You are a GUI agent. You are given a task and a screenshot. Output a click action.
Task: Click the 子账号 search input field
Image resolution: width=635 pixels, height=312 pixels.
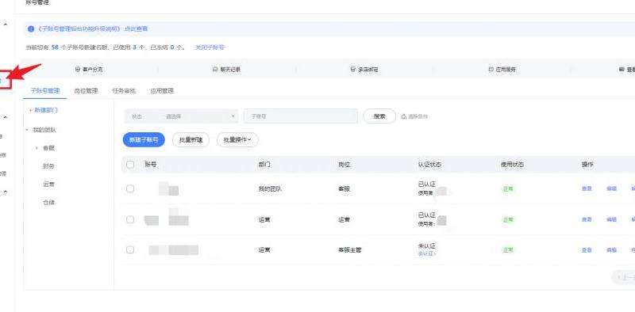[301, 116]
